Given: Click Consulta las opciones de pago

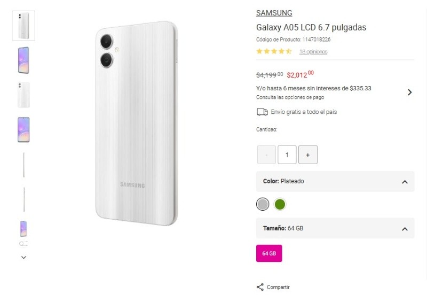Looking at the screenshot, I should 290,97.
